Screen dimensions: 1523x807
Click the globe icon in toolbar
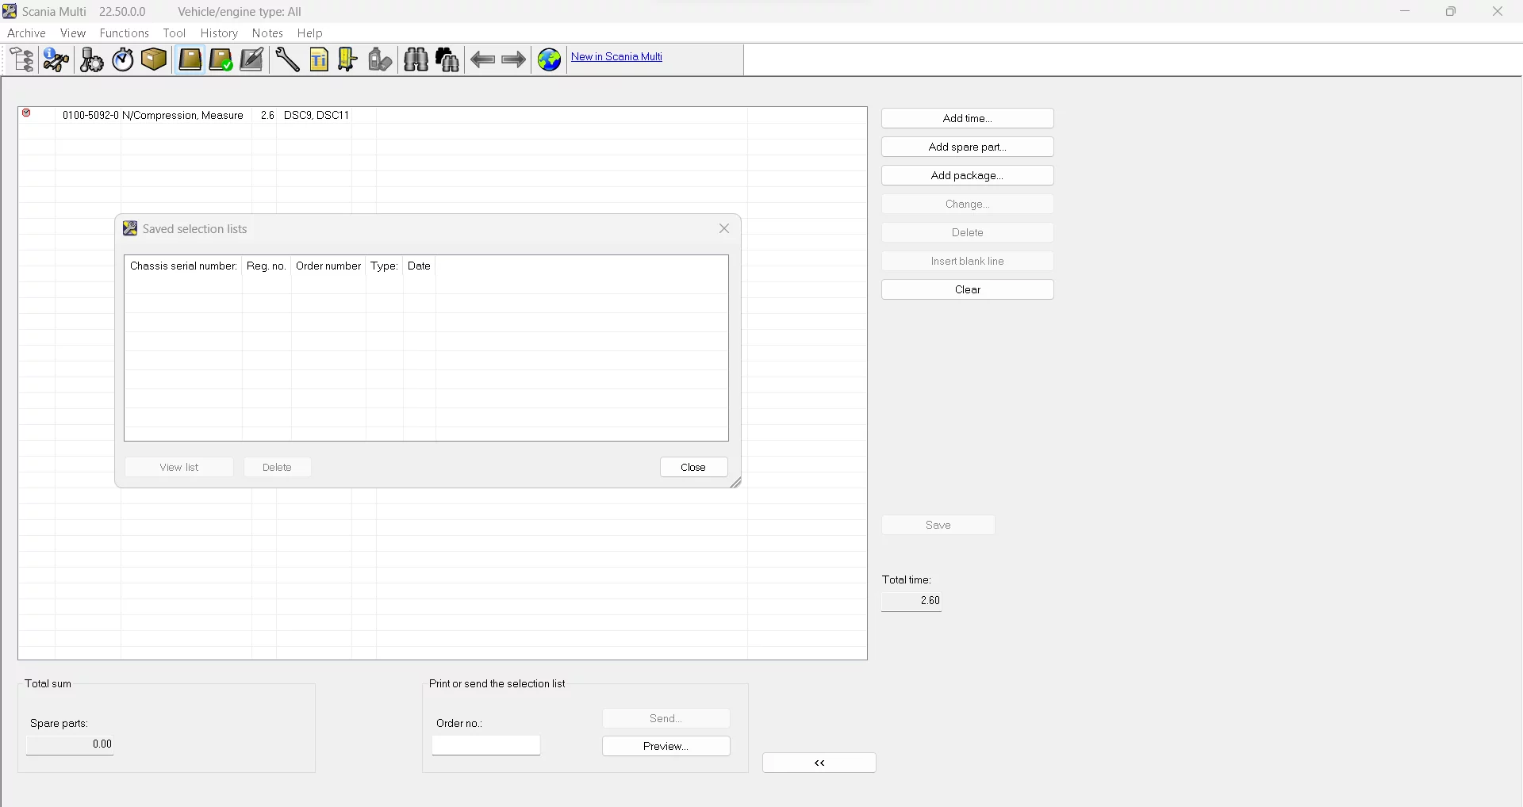click(549, 60)
